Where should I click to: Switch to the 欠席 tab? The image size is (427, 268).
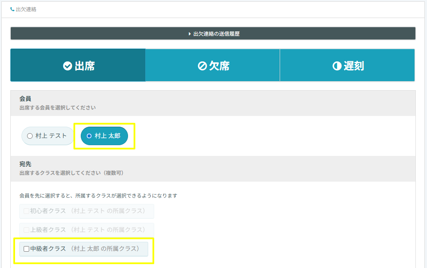[213, 65]
